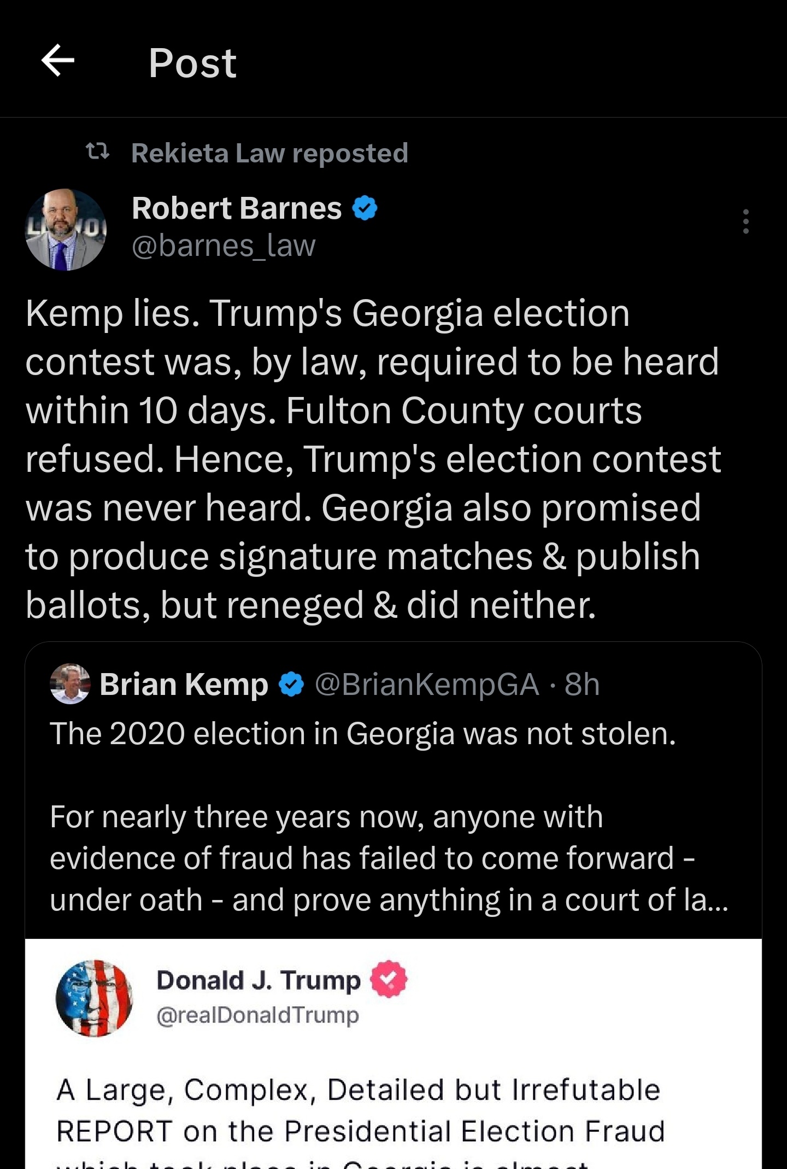Tap the @realDonaldTrump handle in image
Screen dimensions: 787x1169
[257, 1015]
